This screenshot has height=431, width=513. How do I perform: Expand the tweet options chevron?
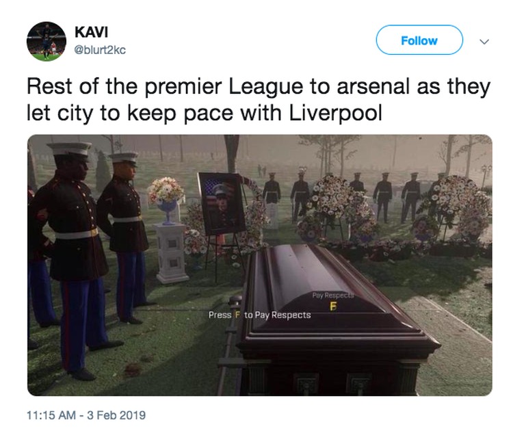coord(484,42)
